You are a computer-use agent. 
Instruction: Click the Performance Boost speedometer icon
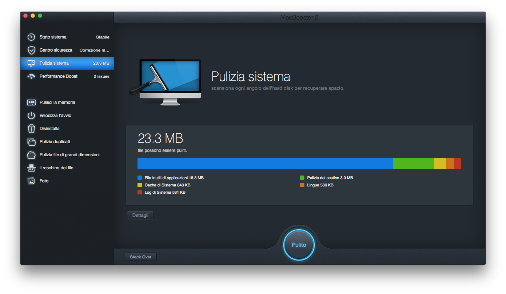tap(31, 76)
